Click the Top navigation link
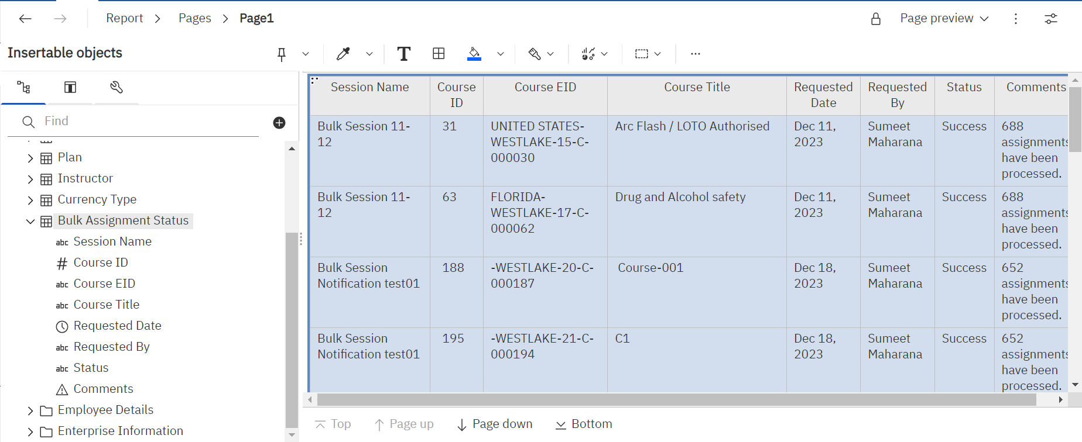 click(x=333, y=424)
